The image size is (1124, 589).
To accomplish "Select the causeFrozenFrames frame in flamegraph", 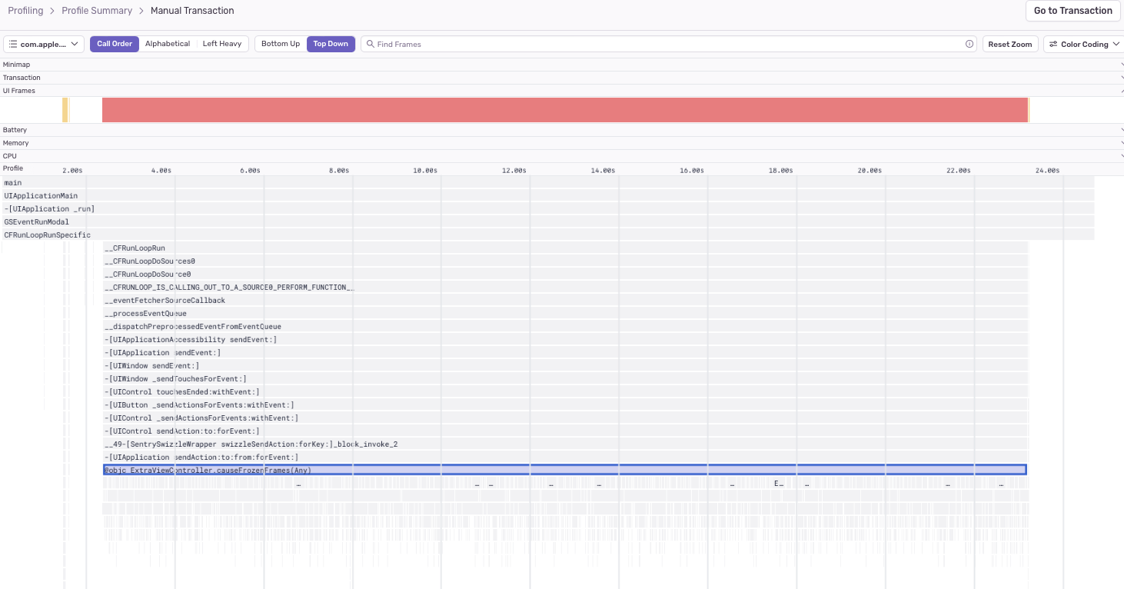I will pos(565,470).
